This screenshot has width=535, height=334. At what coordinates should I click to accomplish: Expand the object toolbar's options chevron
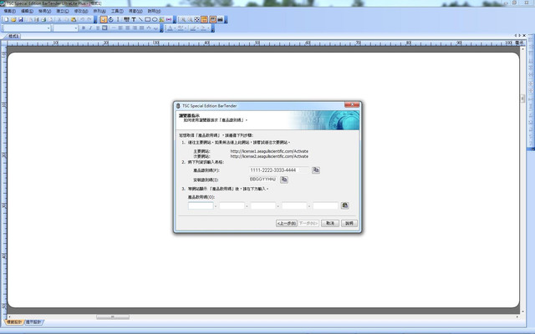point(175,20)
